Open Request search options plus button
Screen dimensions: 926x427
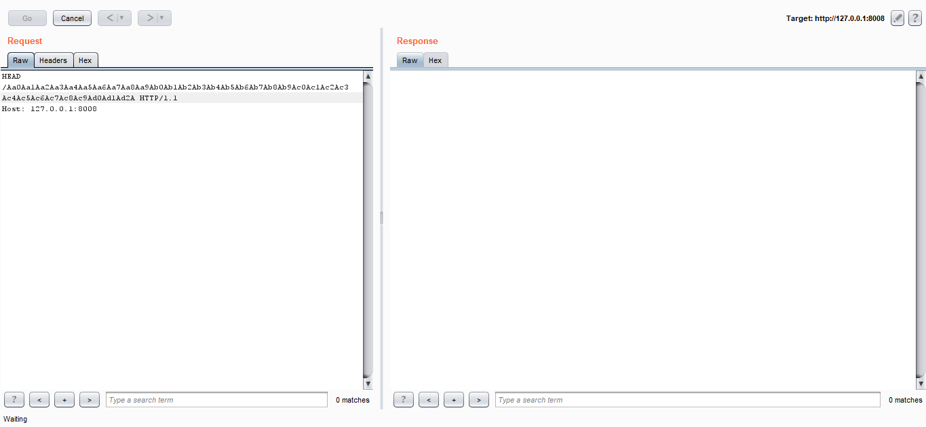(64, 400)
